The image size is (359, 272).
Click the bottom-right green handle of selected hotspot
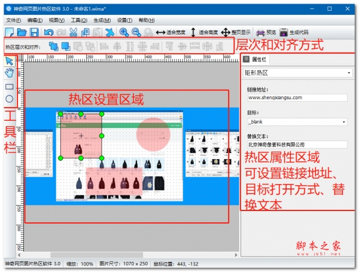pyautogui.click(x=102, y=158)
